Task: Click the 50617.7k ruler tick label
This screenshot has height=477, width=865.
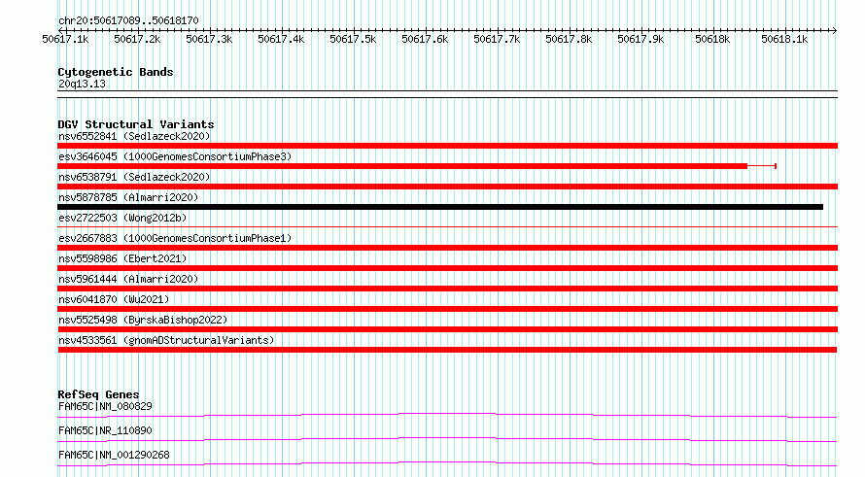Action: (x=497, y=39)
